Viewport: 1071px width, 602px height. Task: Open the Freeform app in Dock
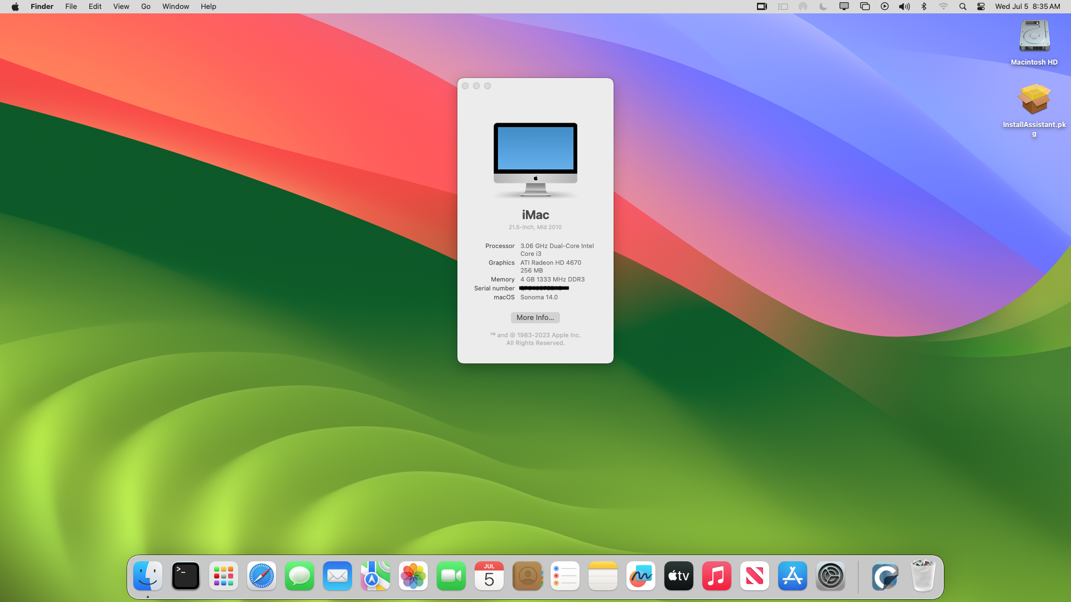(641, 576)
